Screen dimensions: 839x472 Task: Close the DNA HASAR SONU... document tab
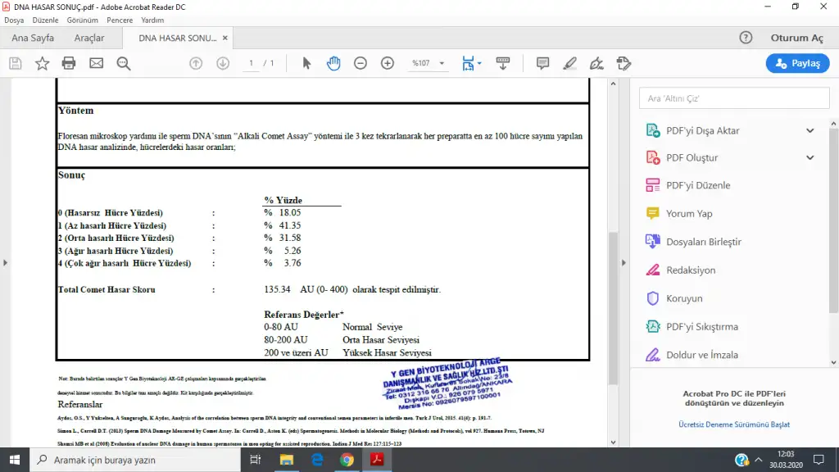(225, 38)
